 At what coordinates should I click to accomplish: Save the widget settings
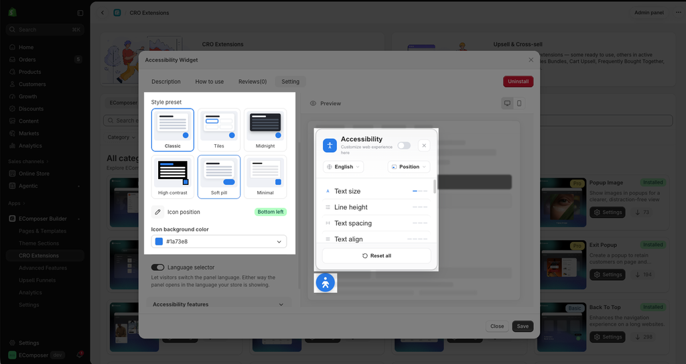pos(523,326)
